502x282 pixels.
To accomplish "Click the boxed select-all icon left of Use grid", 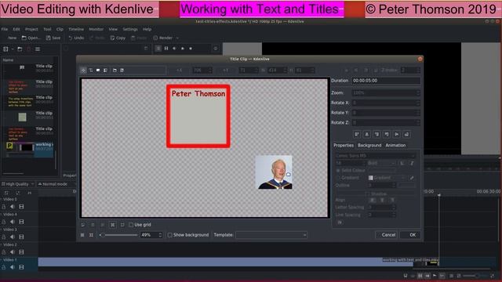I will point(113,225).
